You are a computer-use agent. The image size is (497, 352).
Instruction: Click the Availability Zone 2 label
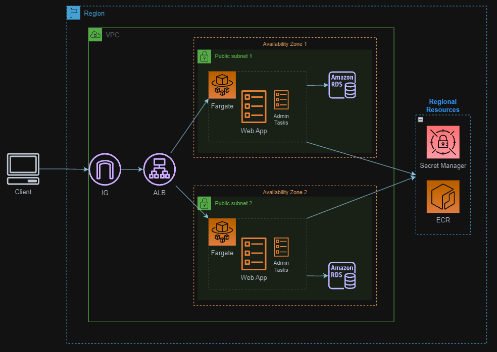(285, 192)
